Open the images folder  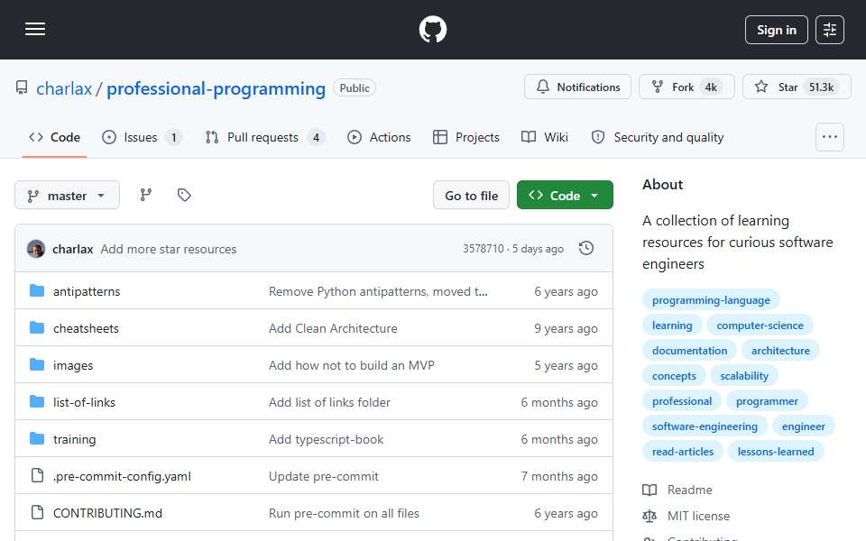[73, 365]
